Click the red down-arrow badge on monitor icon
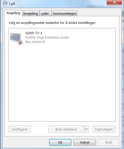The width and height of the screenshot is (124, 149). click(20, 42)
